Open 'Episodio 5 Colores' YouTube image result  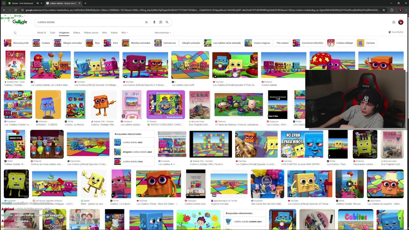pyautogui.click(x=145, y=65)
